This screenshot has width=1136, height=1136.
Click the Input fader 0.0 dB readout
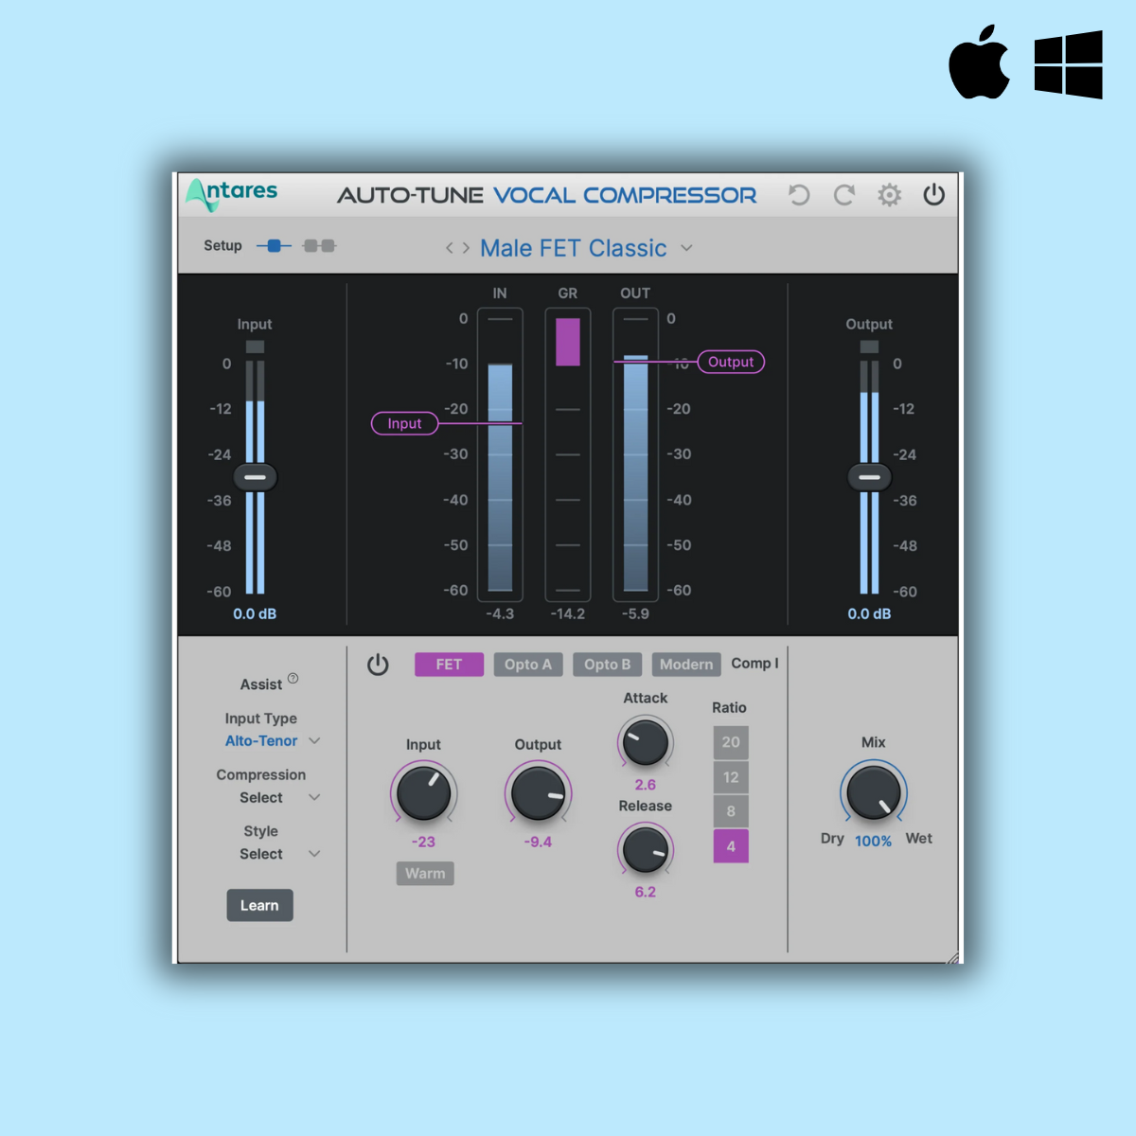255,614
